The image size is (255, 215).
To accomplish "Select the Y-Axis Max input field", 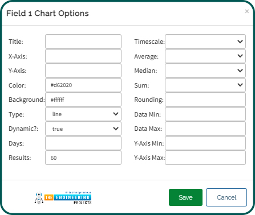I will (205, 158).
